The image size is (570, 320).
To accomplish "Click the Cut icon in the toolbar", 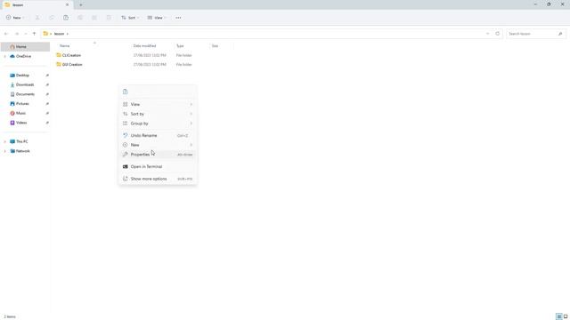I will pyautogui.click(x=37, y=18).
